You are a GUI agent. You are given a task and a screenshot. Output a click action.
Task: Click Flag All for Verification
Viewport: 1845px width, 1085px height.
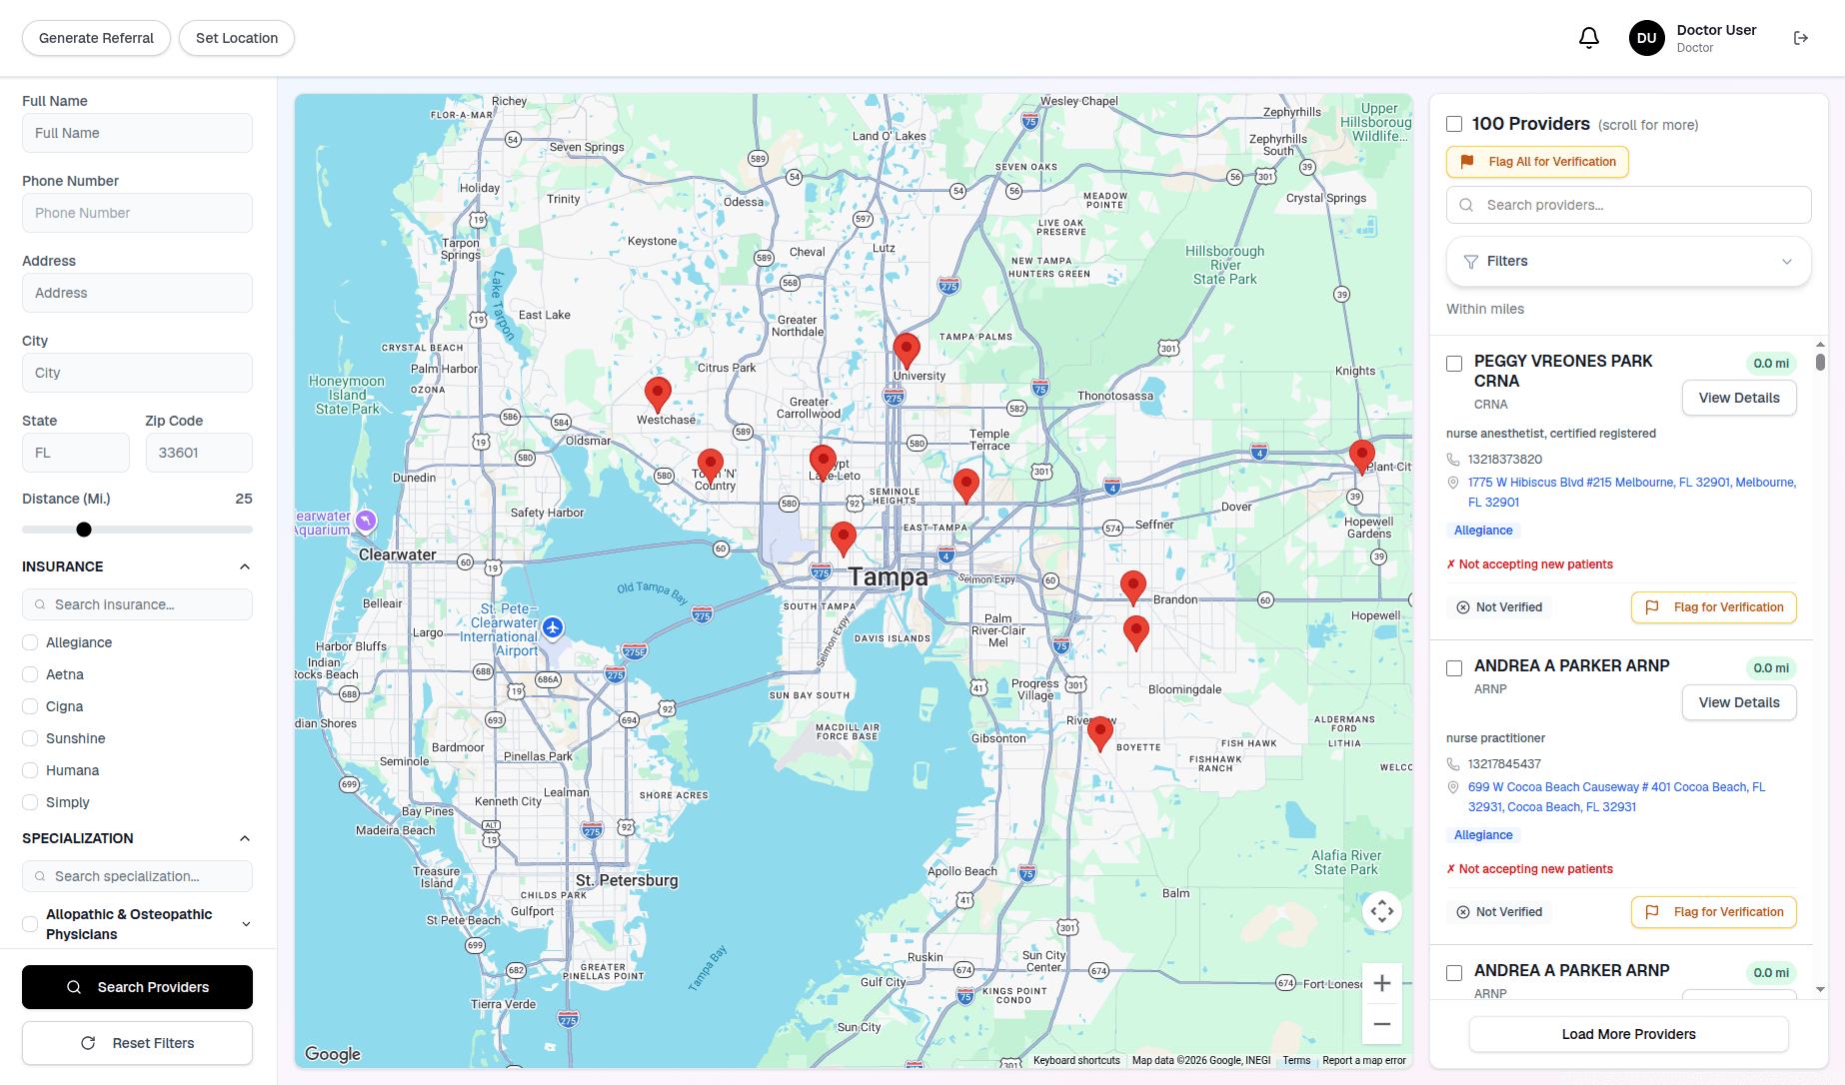[x=1537, y=162]
